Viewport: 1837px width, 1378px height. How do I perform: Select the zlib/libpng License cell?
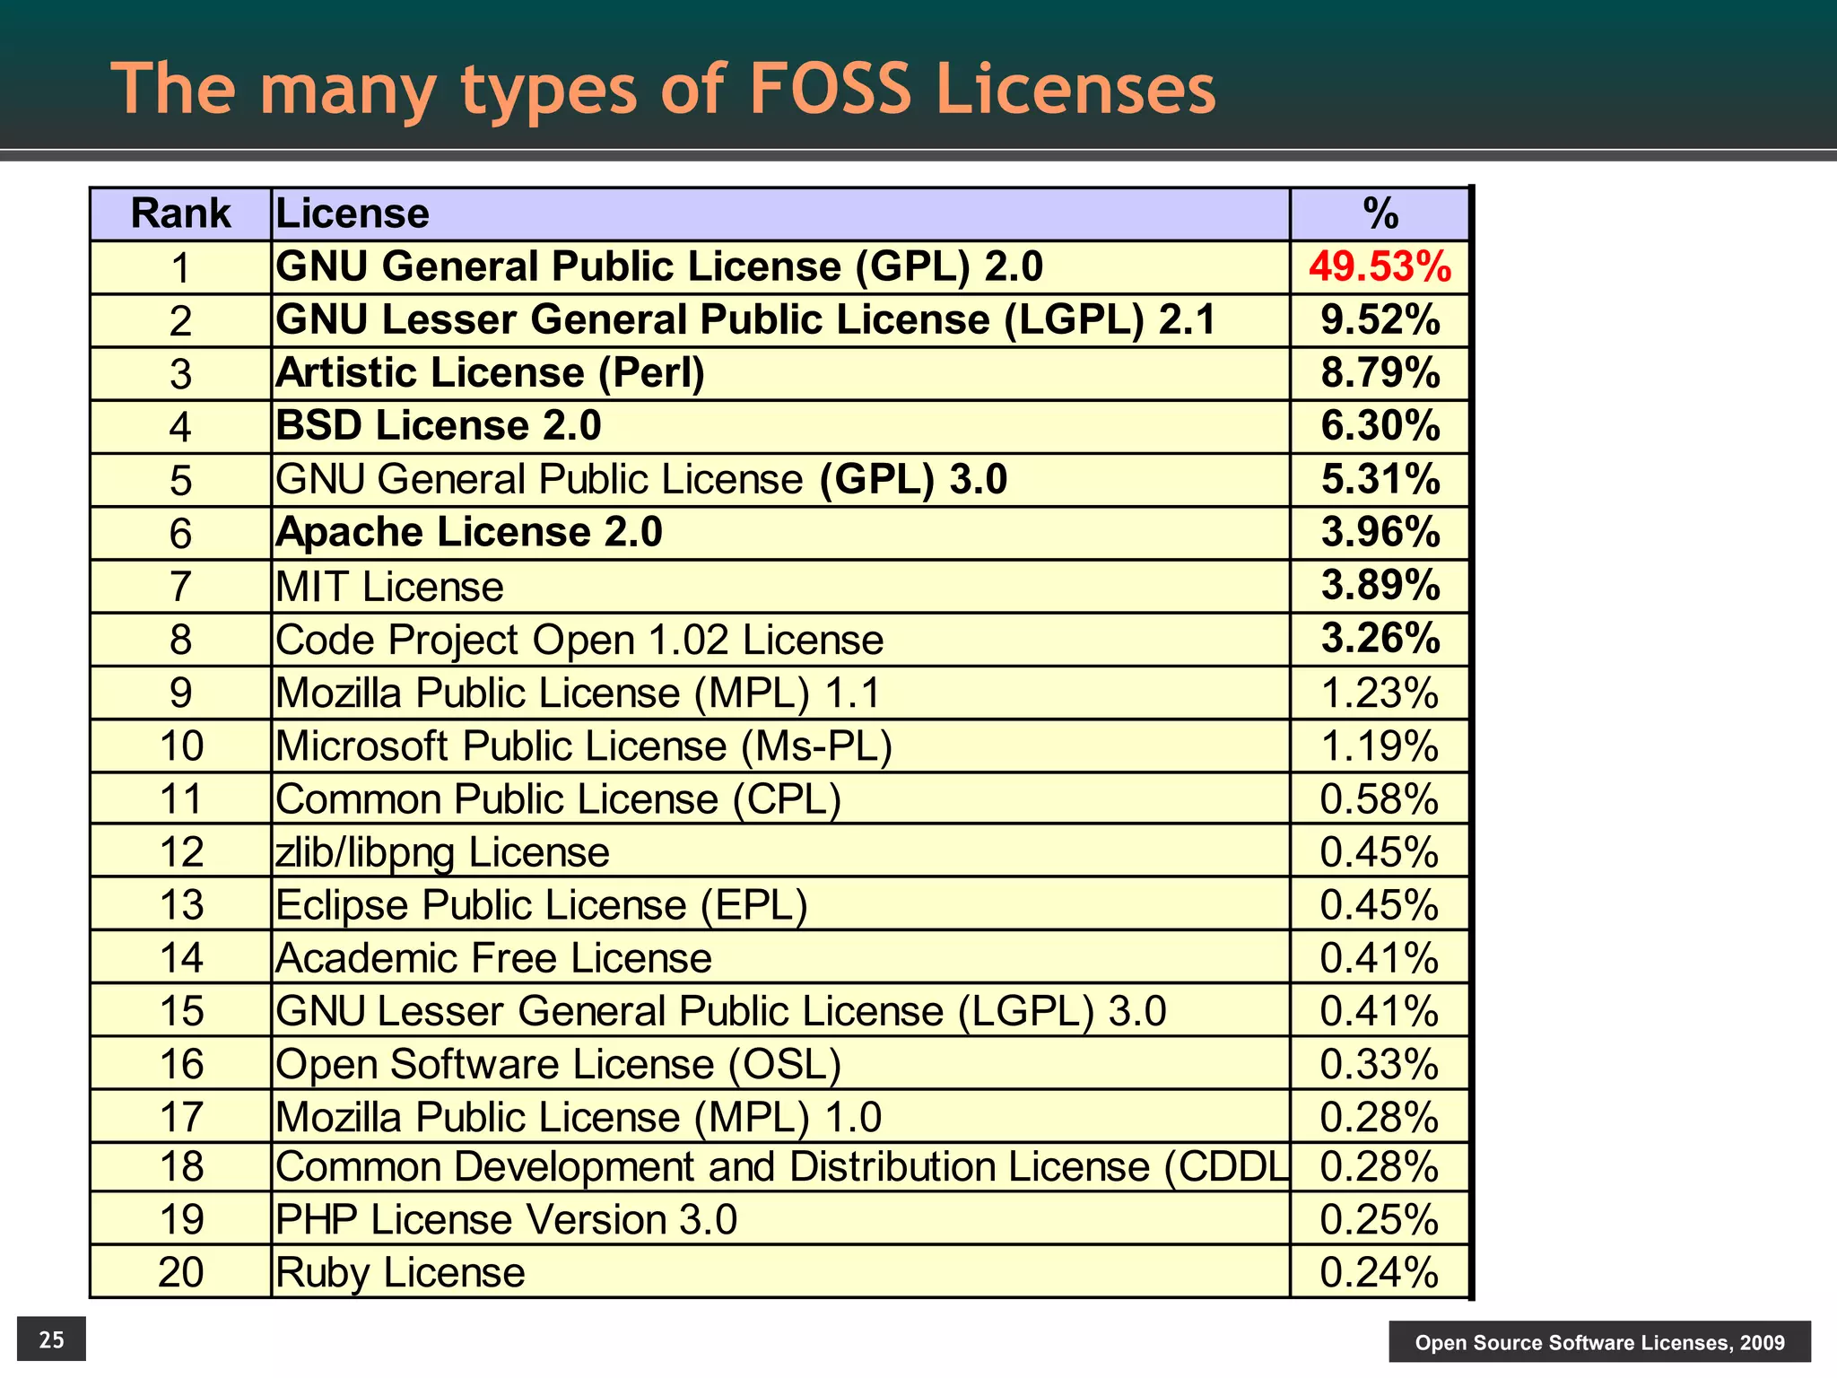pyautogui.click(x=442, y=851)
